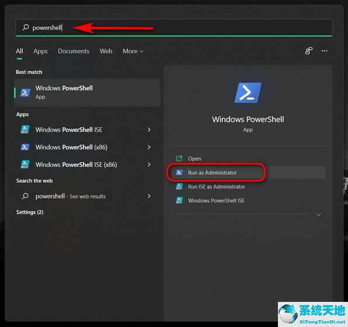Select Windows PowerShell ISE app result
348x327 pixels.
pyautogui.click(x=87, y=130)
